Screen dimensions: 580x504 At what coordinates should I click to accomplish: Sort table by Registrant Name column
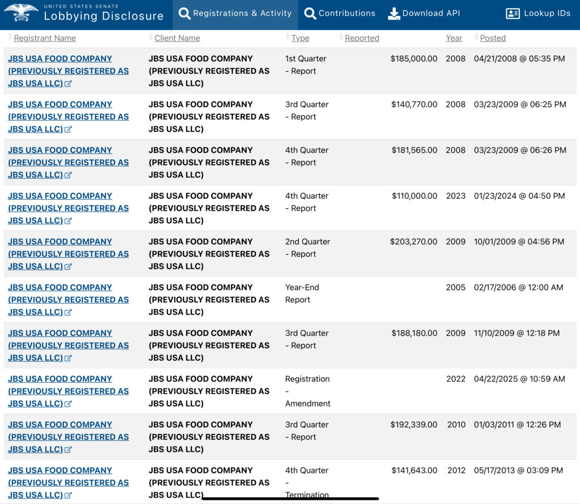(x=45, y=38)
